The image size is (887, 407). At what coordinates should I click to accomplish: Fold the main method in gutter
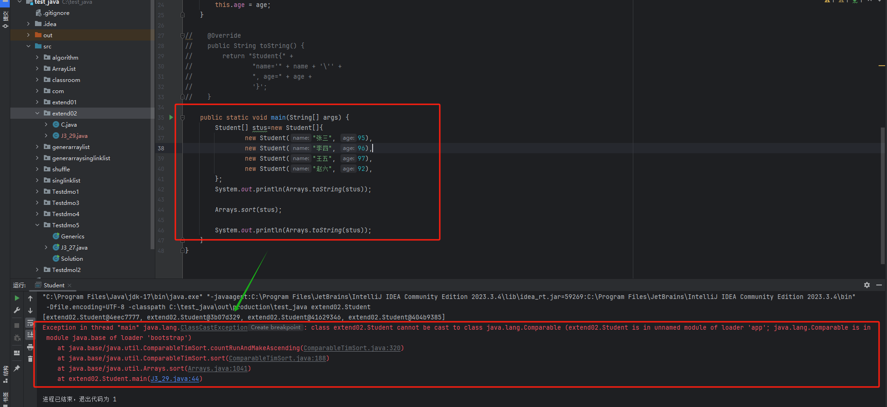[182, 117]
